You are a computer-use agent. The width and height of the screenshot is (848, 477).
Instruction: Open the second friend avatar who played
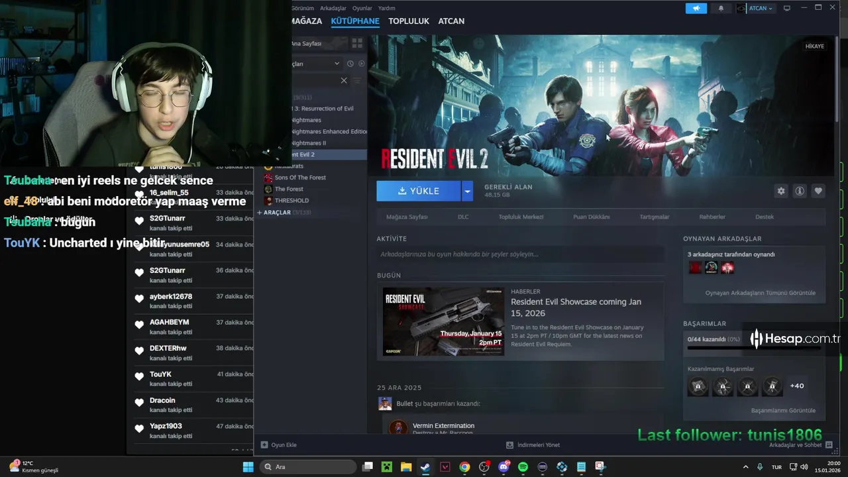point(712,268)
